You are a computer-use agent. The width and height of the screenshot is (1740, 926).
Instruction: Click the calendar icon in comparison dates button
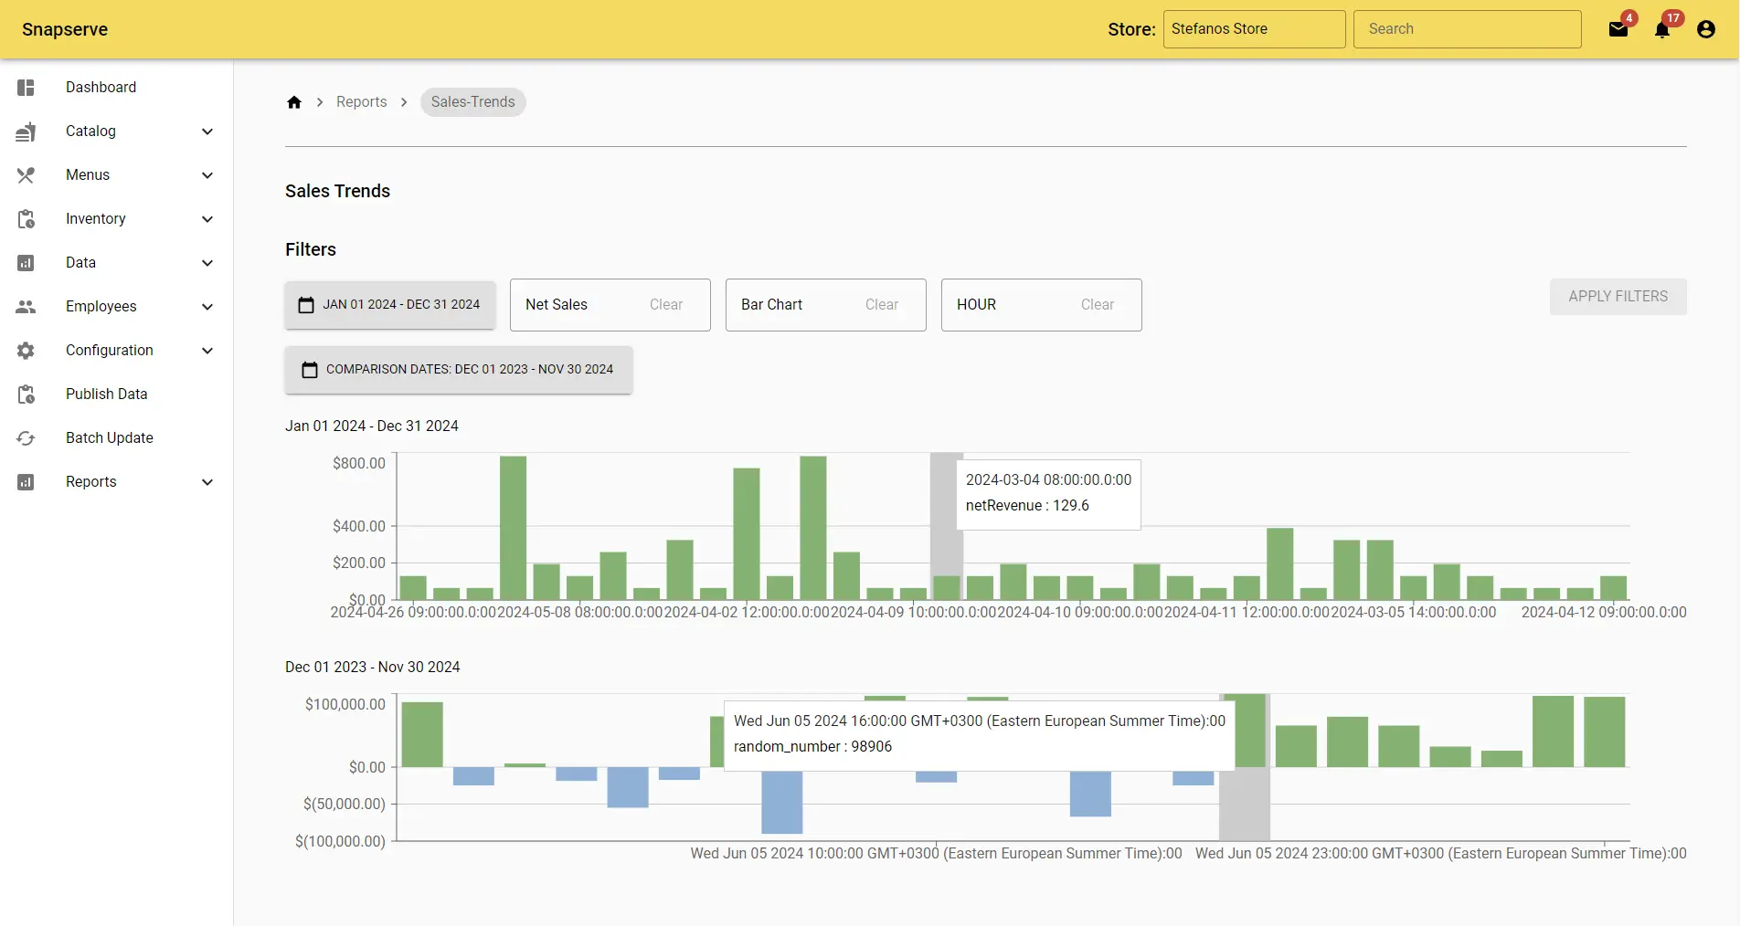[310, 370]
